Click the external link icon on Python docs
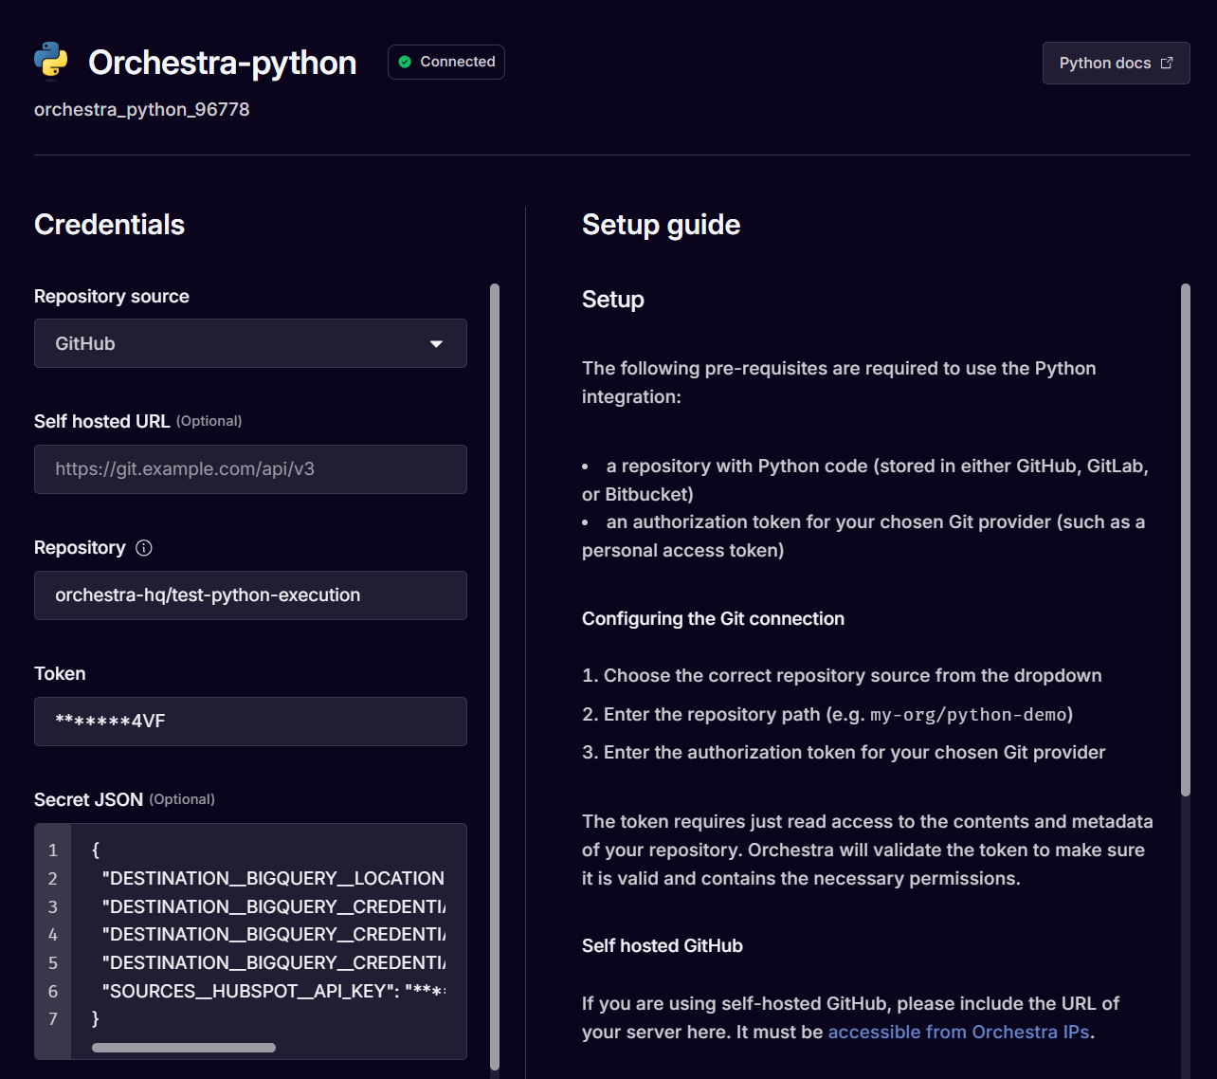The height and width of the screenshot is (1079, 1217). point(1165,63)
